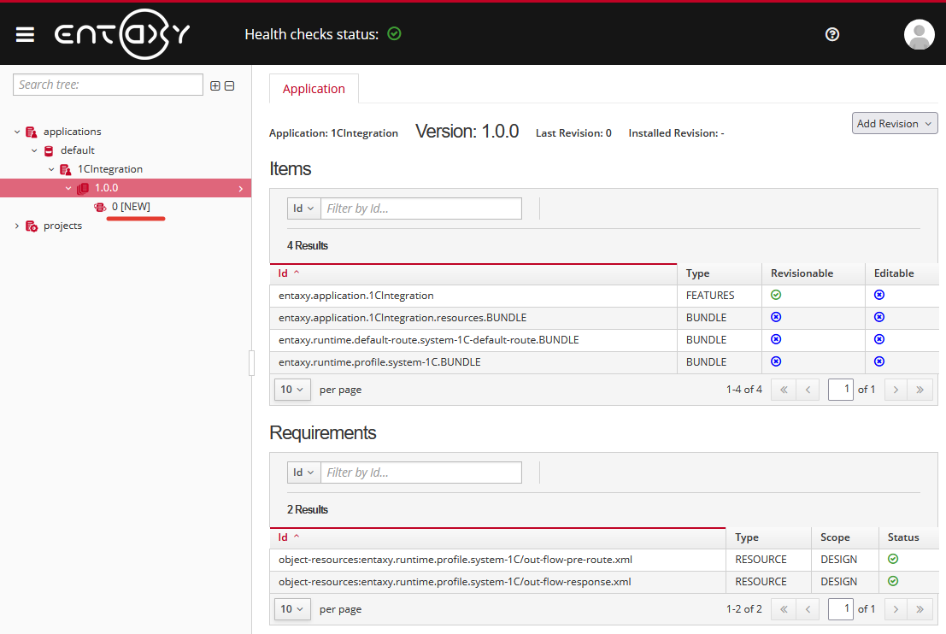Open the help question mark icon
This screenshot has width=946, height=634.
tap(832, 34)
